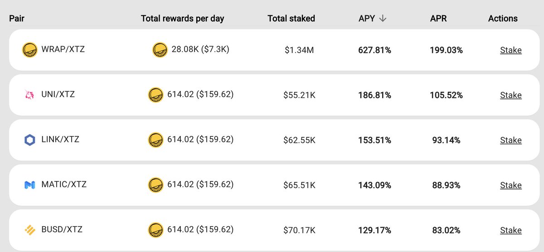Open Stake link for LINK/XTZ

511,141
